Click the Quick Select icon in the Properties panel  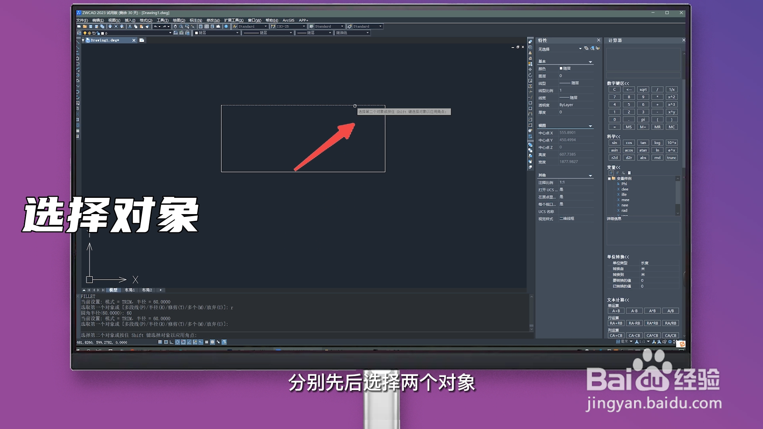(598, 48)
